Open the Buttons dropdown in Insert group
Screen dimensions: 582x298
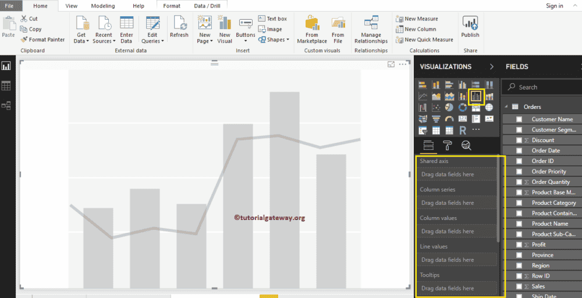246,38
